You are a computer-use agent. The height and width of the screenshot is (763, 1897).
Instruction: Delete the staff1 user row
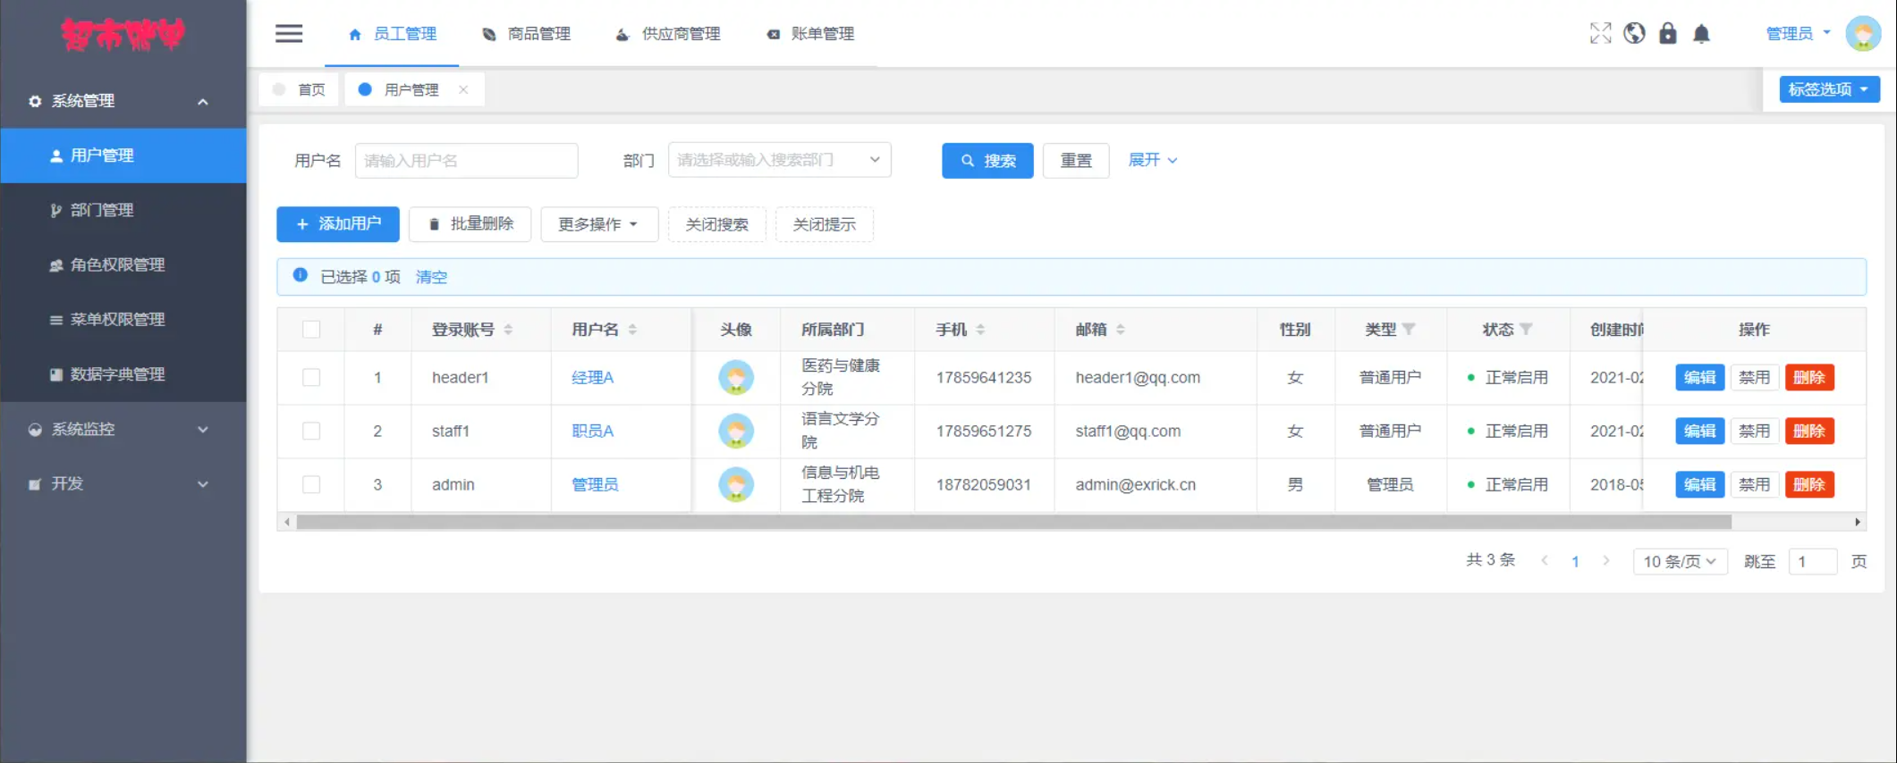click(x=1808, y=432)
